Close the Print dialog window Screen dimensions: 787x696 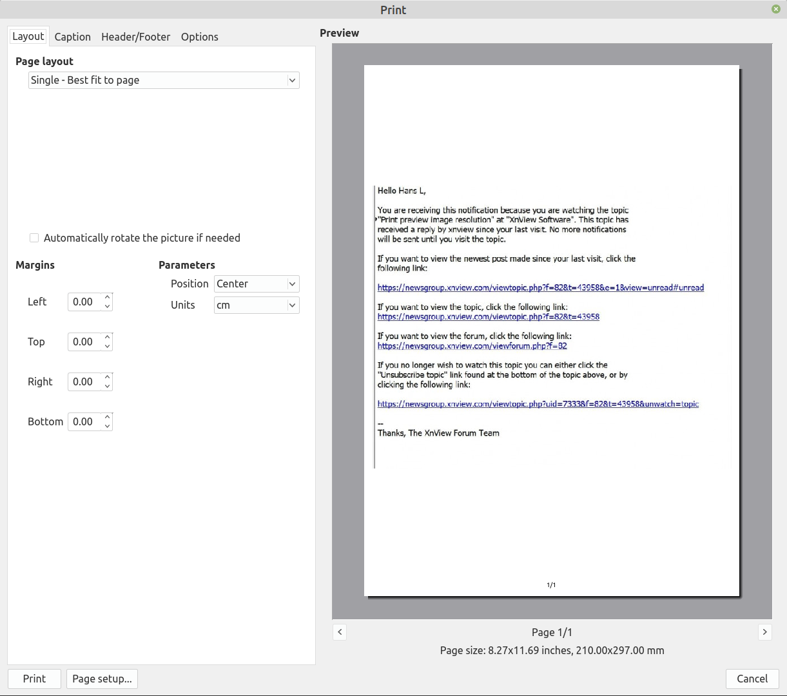pyautogui.click(x=775, y=9)
